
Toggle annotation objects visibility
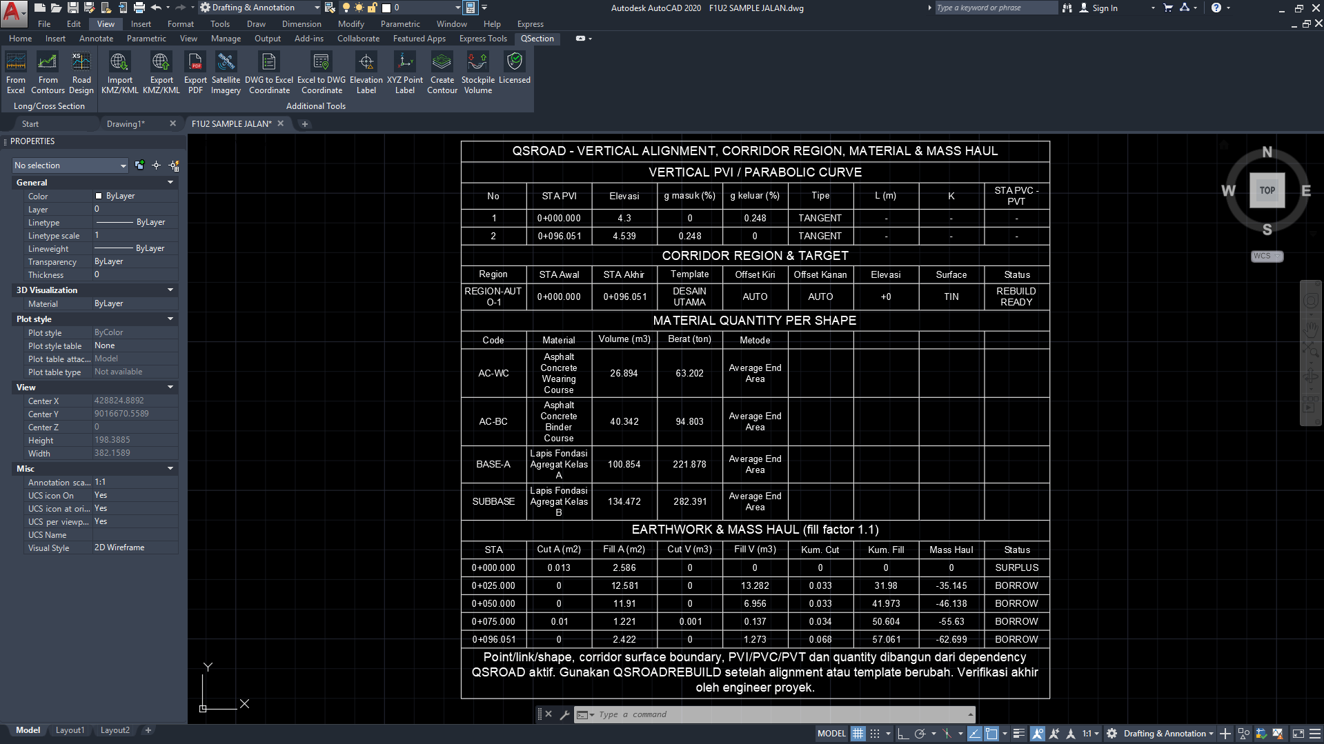pos(1037,734)
